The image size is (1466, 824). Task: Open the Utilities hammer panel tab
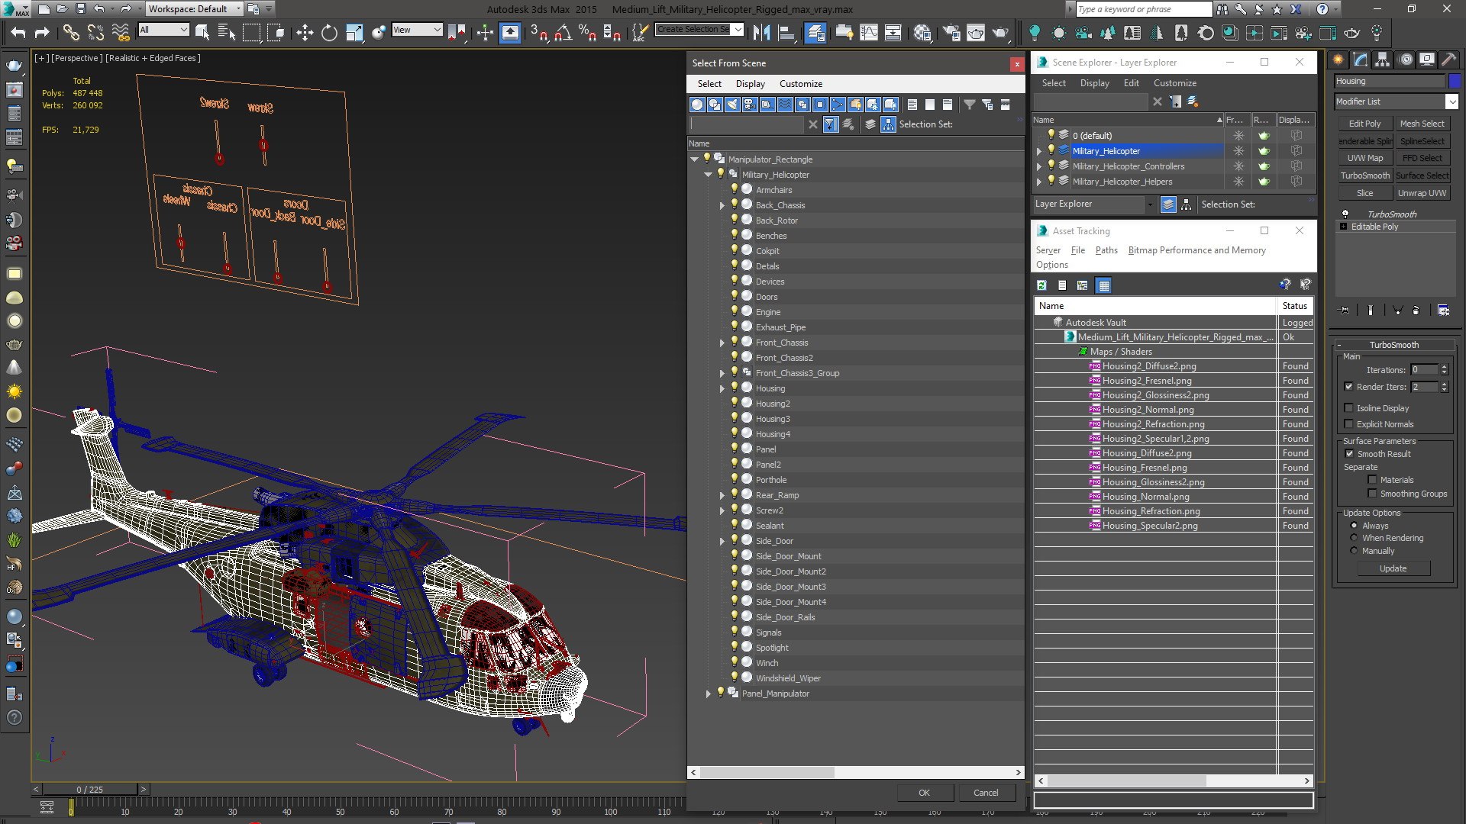pyautogui.click(x=1448, y=60)
